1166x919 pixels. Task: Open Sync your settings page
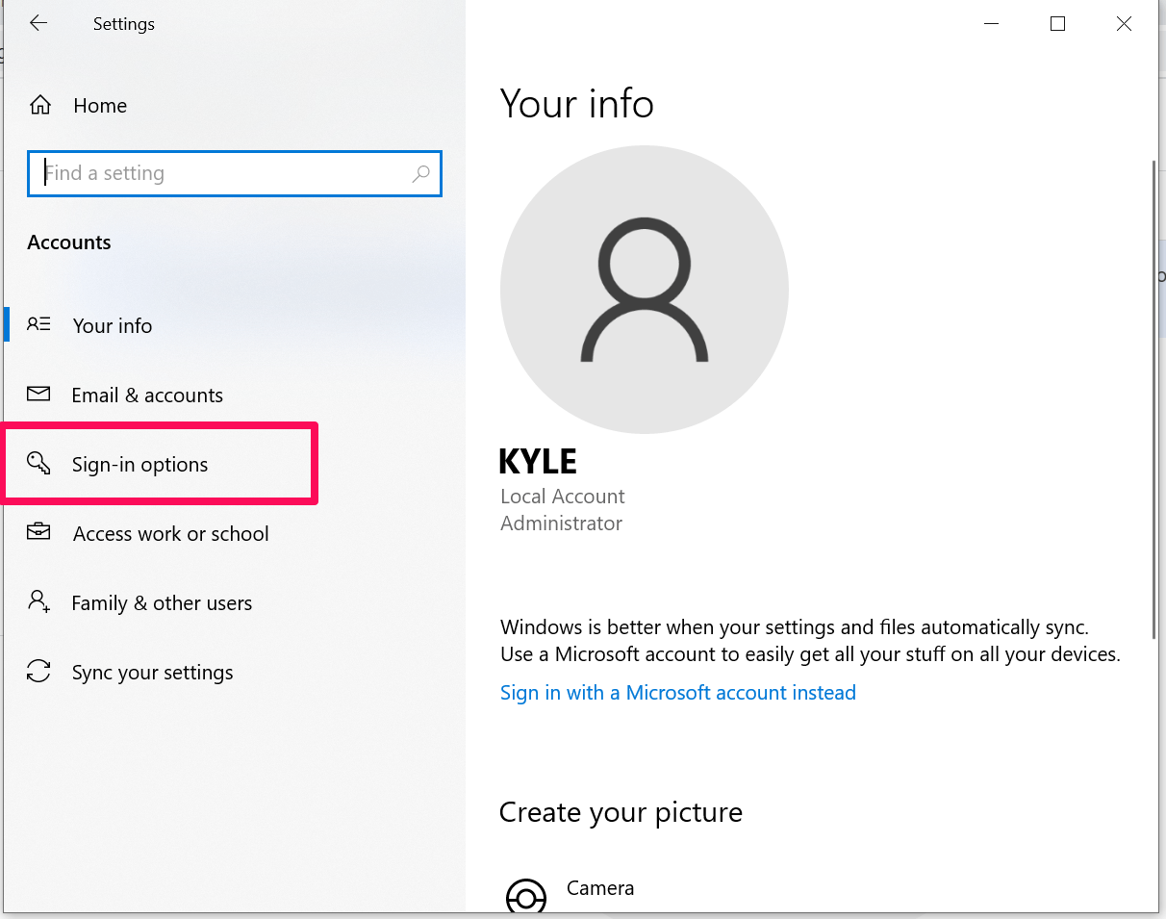pyautogui.click(x=153, y=673)
